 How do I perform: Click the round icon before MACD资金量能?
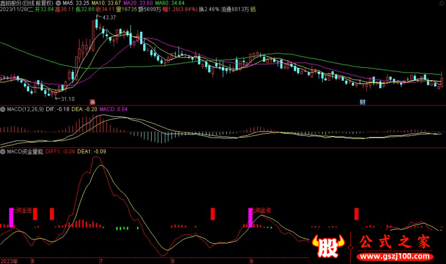pos(2,151)
